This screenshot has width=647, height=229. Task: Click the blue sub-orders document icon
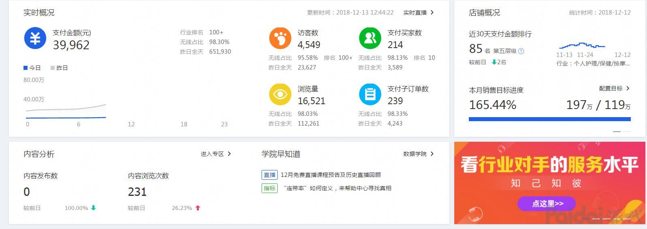(x=370, y=95)
